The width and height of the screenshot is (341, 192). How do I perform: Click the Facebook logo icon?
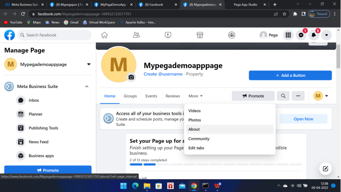(9, 35)
